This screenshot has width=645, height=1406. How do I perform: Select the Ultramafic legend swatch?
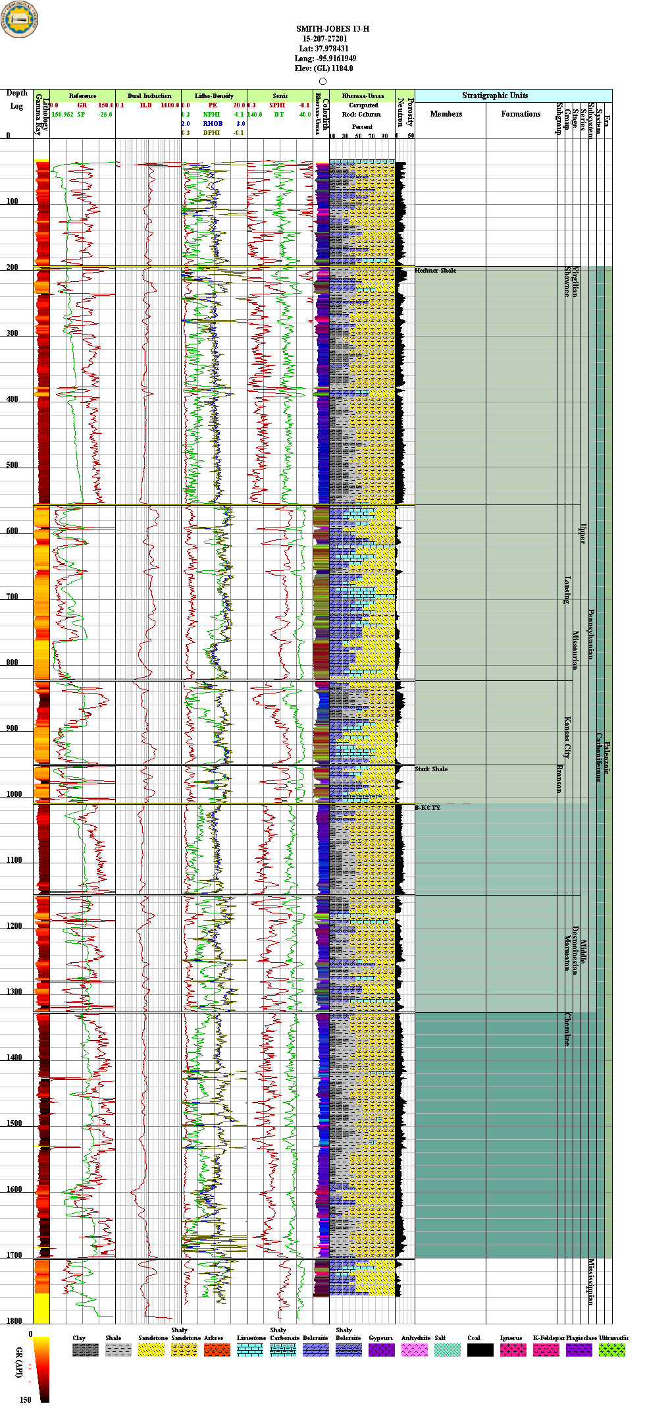click(612, 1349)
